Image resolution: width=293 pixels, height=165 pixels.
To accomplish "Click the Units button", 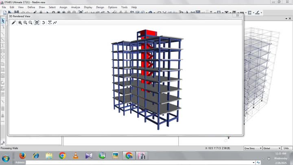I will 286,148.
